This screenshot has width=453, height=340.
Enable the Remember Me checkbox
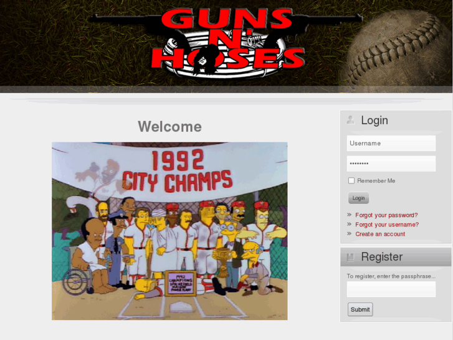351,180
